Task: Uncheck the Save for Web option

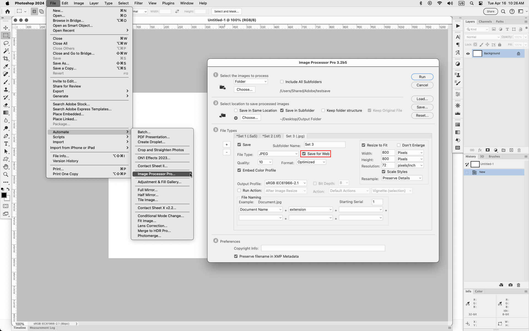Action: (304, 154)
